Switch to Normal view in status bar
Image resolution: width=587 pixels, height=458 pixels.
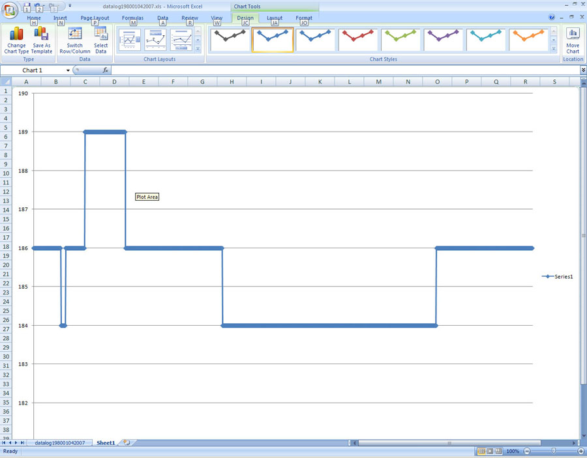pos(481,451)
